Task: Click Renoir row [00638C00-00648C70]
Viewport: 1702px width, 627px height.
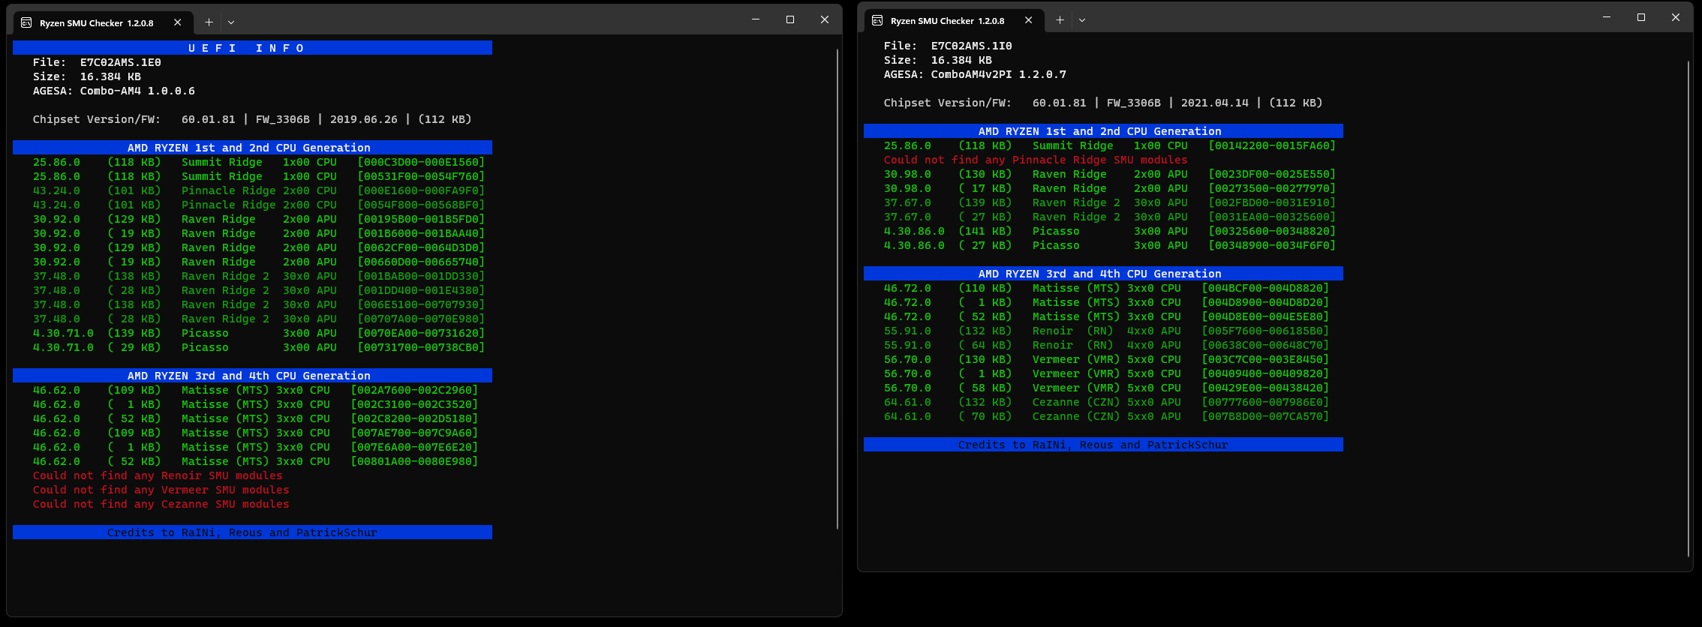Action: pos(1106,345)
